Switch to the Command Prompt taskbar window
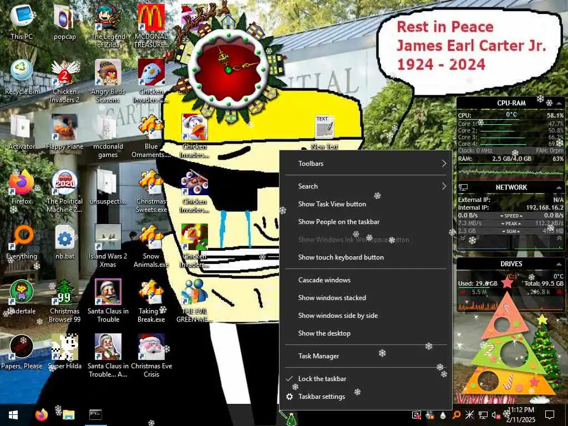This screenshot has width=568, height=426. 95,415
